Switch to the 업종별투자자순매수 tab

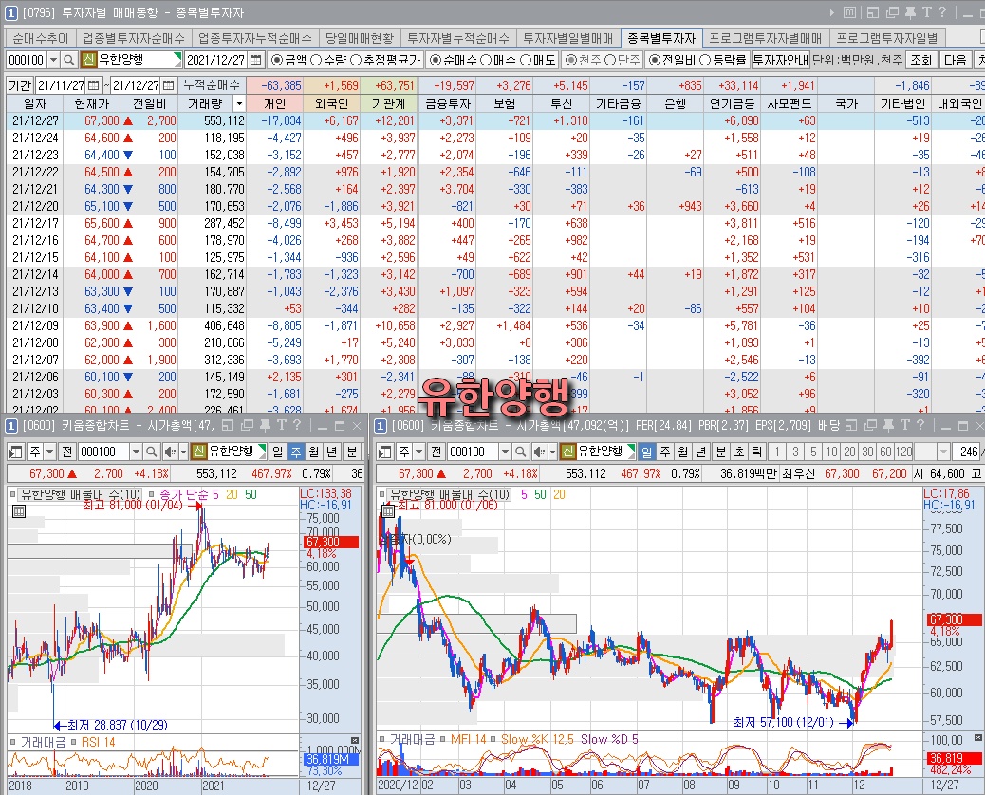click(134, 38)
